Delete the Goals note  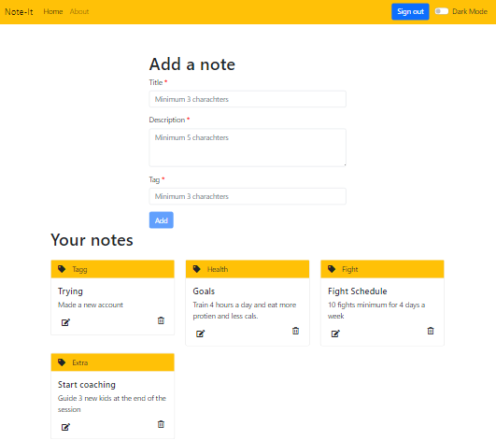(x=295, y=331)
